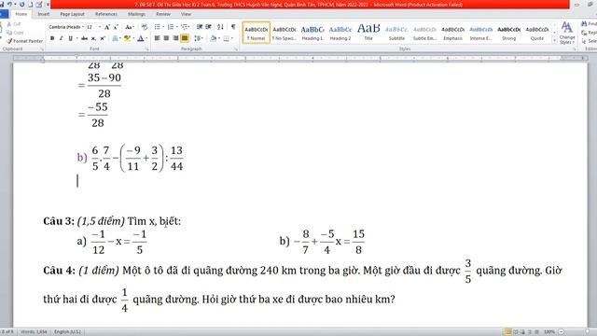
Task: Toggle superscript formatting
Action: point(103,38)
